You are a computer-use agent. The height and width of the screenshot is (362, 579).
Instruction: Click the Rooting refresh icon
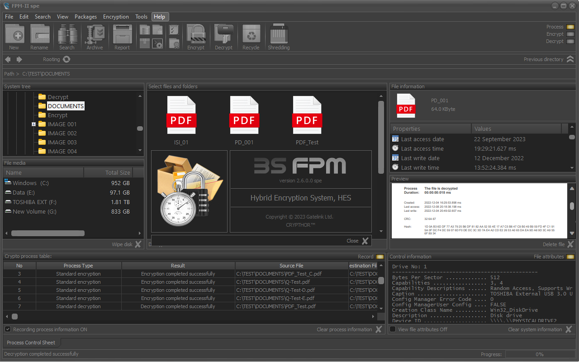pyautogui.click(x=66, y=59)
